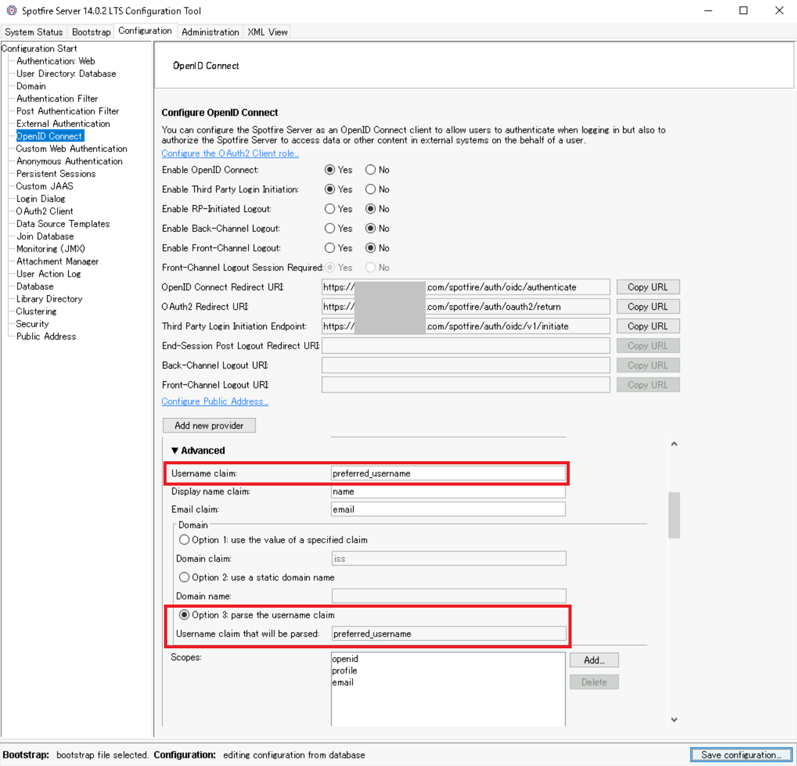
Task: Open User Directory: Database settings
Action: [x=66, y=73]
